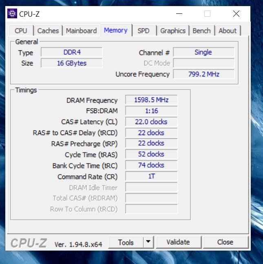The height and width of the screenshot is (264, 263).
Task: Click the Channel # label
Action: [x=154, y=53]
